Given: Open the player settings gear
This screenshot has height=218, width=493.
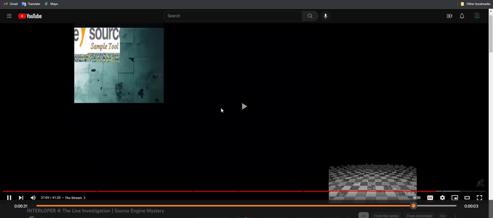Looking at the screenshot, I should (x=443, y=198).
